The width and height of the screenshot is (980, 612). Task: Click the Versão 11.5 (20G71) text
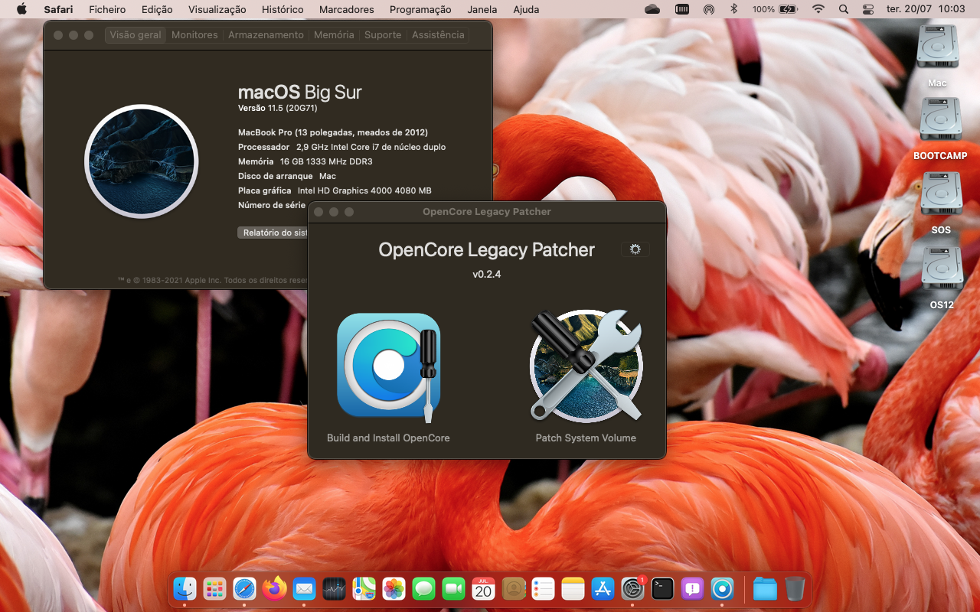(278, 109)
